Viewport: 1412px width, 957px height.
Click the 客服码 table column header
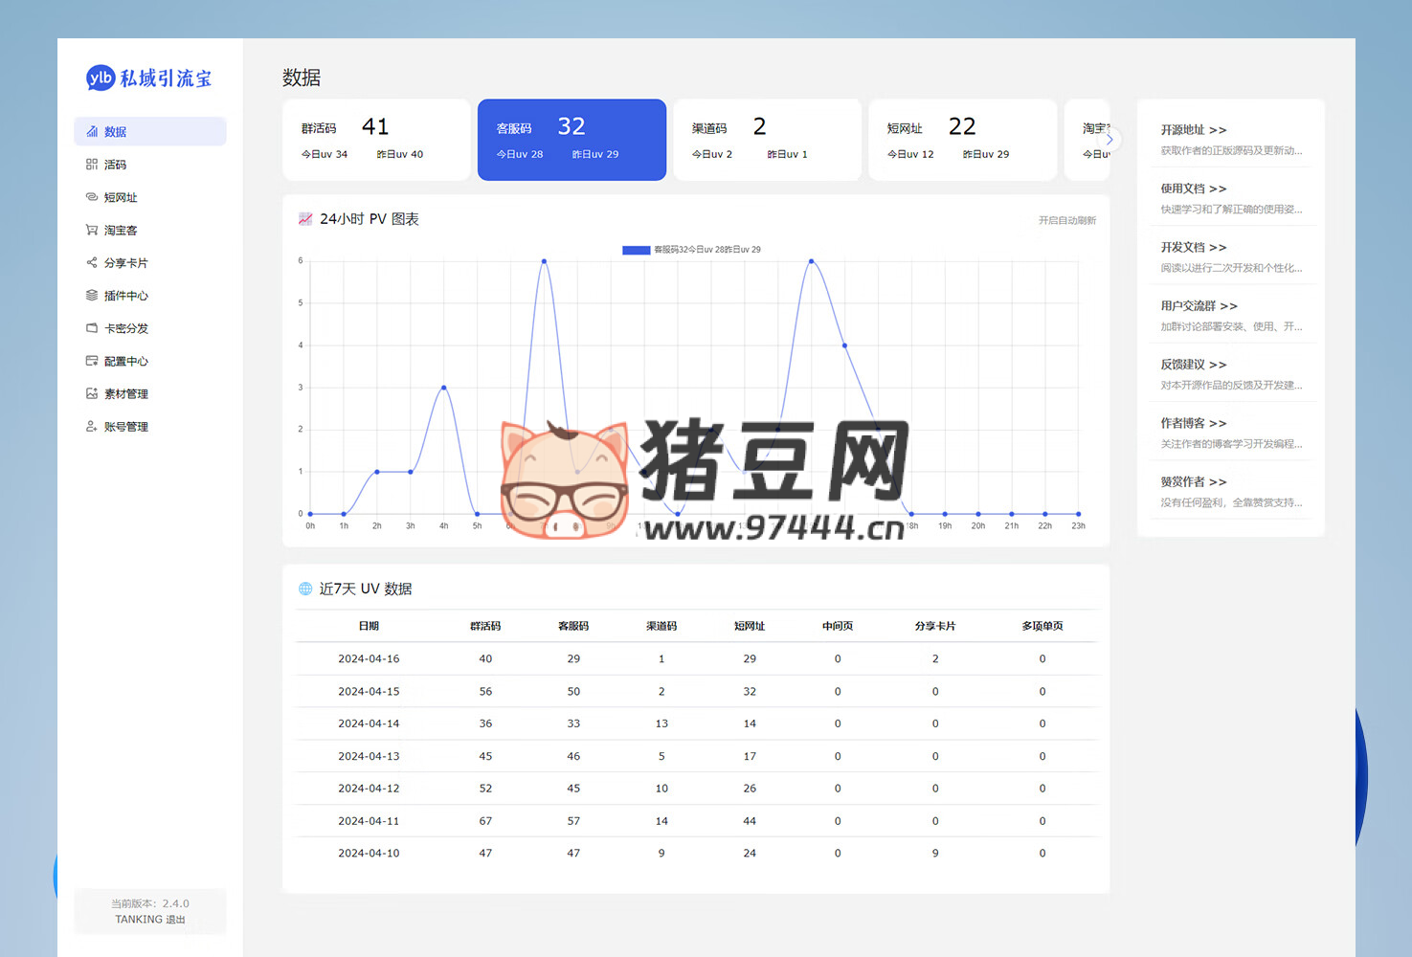[573, 626]
